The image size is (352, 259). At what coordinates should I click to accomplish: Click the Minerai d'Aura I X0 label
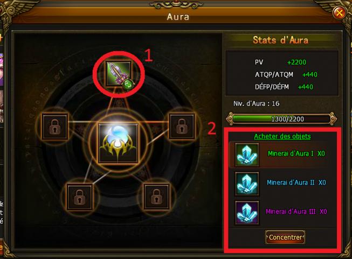(x=296, y=153)
